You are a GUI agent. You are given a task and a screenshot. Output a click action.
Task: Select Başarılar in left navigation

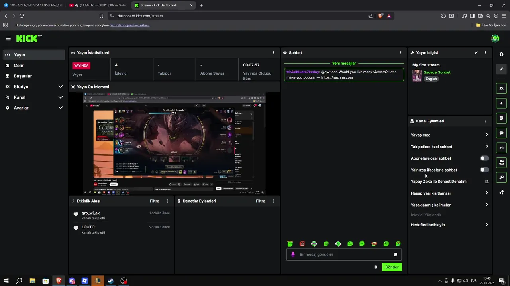point(34,76)
